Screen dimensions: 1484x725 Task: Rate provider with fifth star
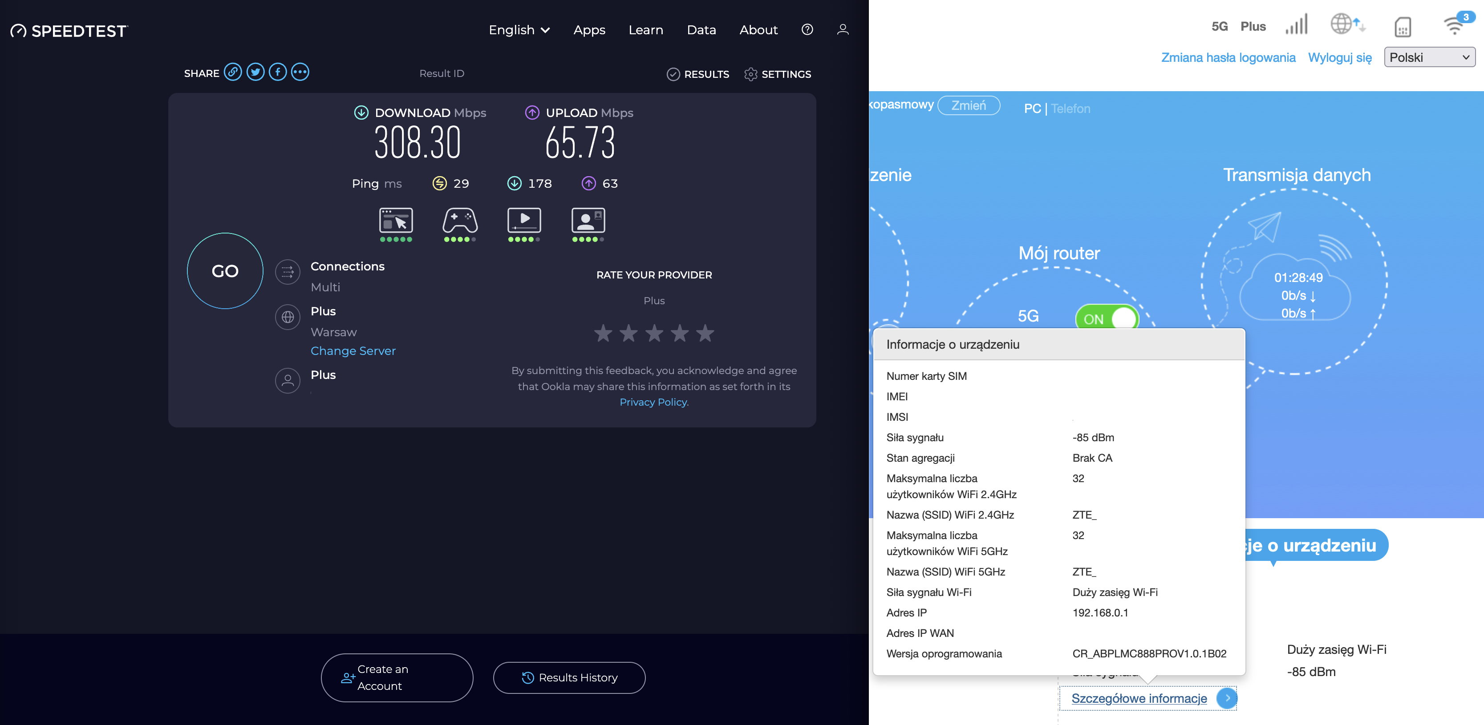[x=705, y=333]
